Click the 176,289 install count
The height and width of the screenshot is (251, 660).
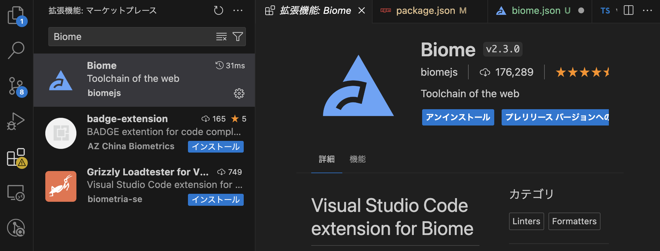[507, 72]
